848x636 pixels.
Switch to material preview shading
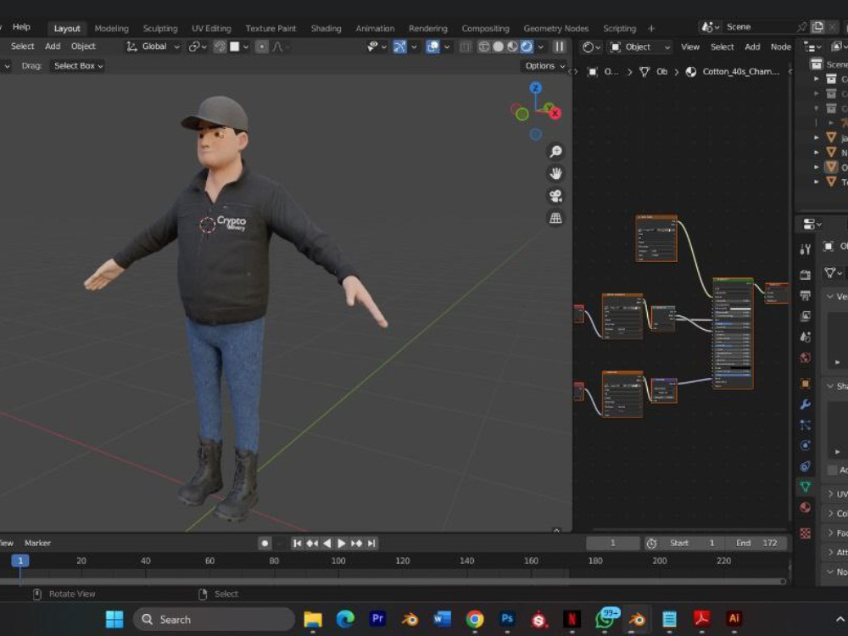click(512, 47)
